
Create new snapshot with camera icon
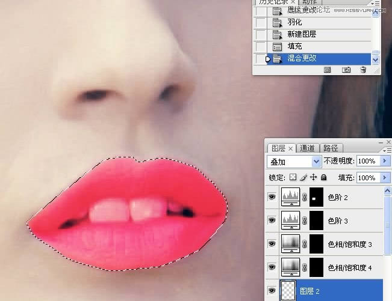tap(346, 70)
